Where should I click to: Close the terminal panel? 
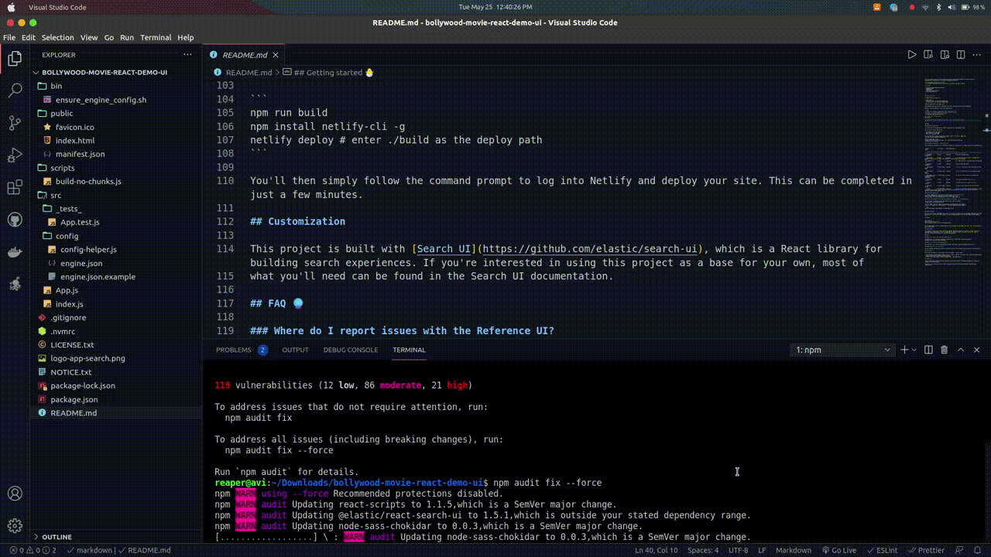point(977,350)
